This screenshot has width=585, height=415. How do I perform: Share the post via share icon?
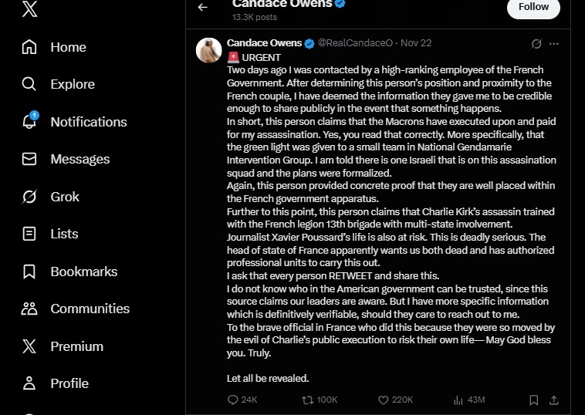point(553,400)
